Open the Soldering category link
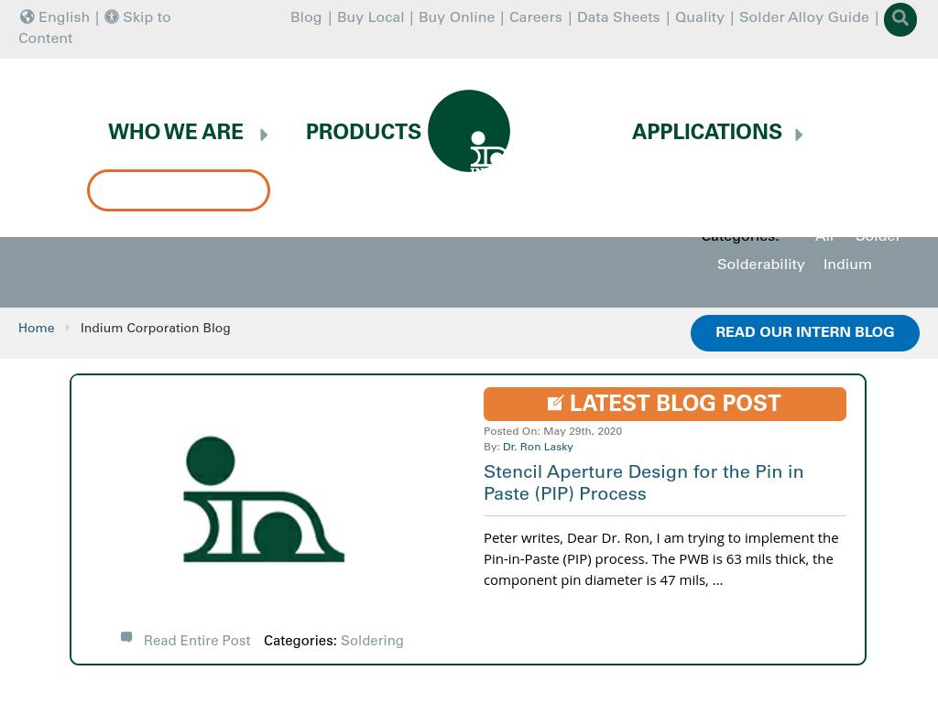The width and height of the screenshot is (938, 703). (372, 640)
